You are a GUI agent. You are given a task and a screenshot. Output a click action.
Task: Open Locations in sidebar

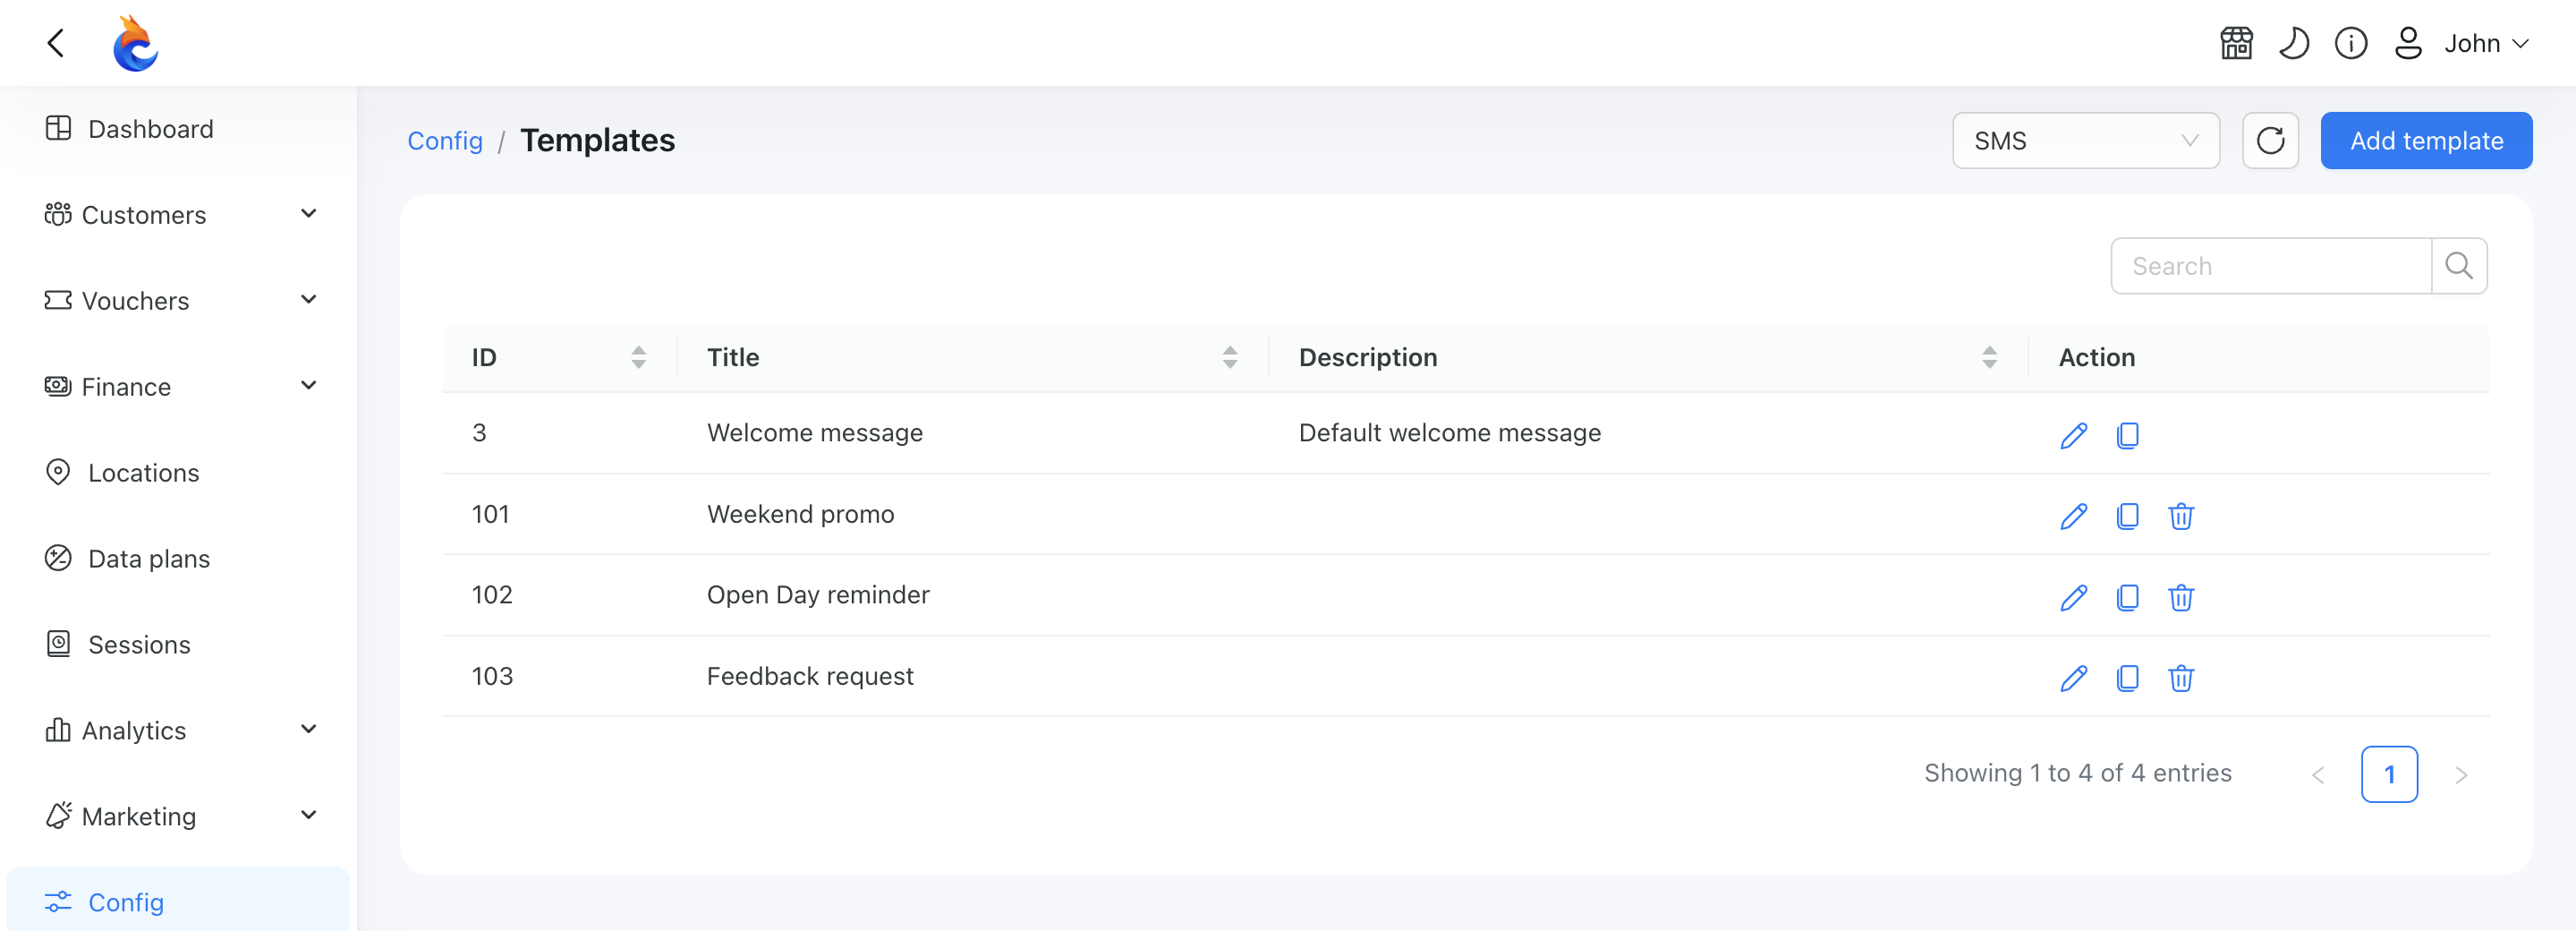(178, 473)
